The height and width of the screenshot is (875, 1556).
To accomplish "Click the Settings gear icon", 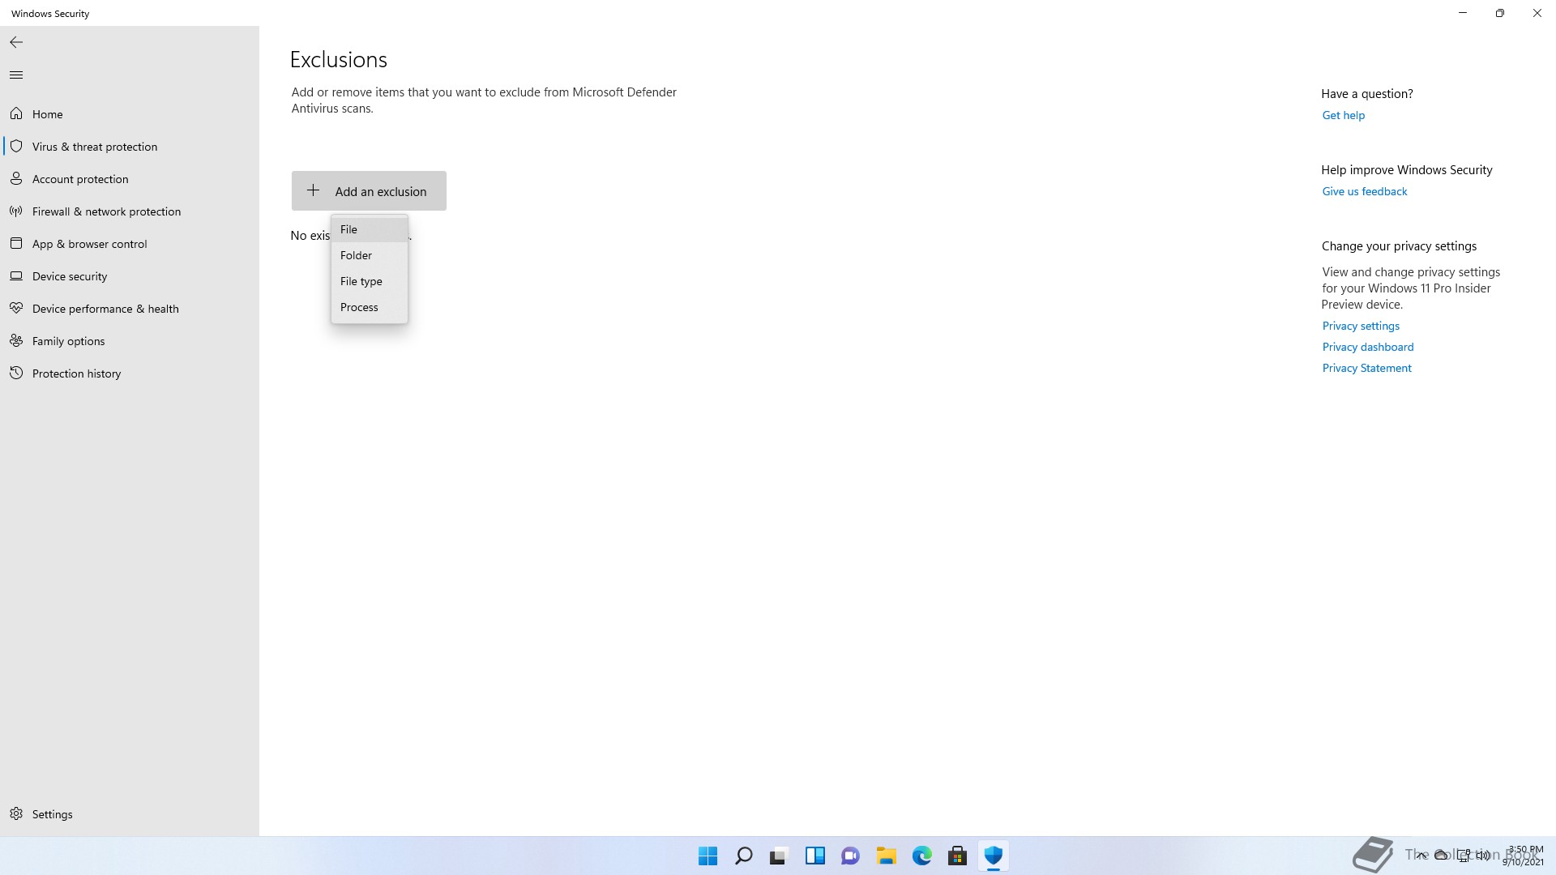I will coord(16,813).
